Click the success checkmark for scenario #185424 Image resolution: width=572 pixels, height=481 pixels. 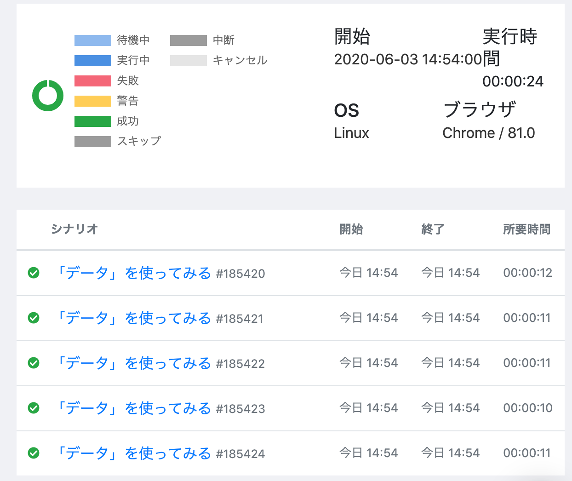pyautogui.click(x=34, y=453)
